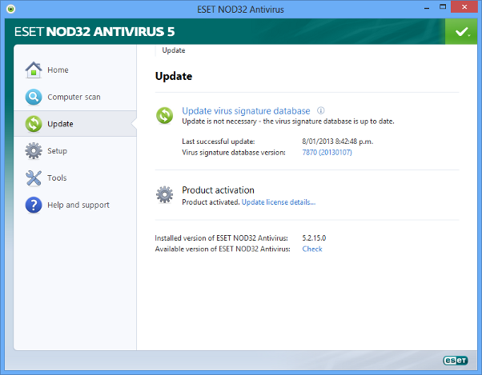The height and width of the screenshot is (375, 482).
Task: Click the installed version 5.2.15.0 text
Action: pos(314,237)
